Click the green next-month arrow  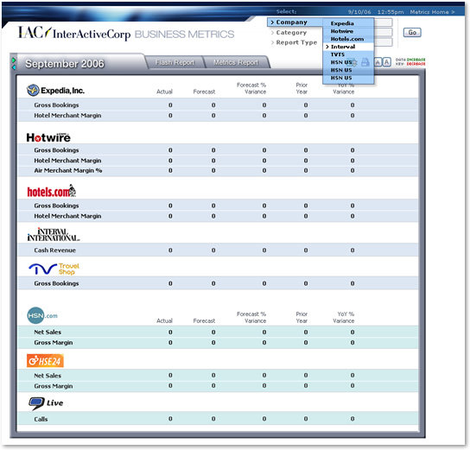click(14, 60)
